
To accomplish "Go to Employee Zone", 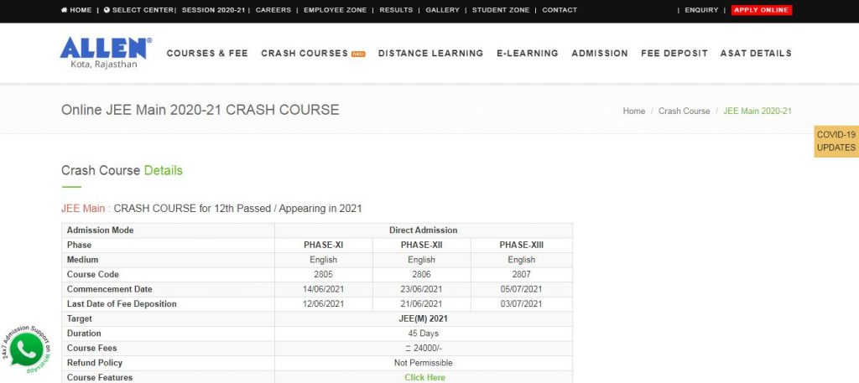I will (x=336, y=10).
